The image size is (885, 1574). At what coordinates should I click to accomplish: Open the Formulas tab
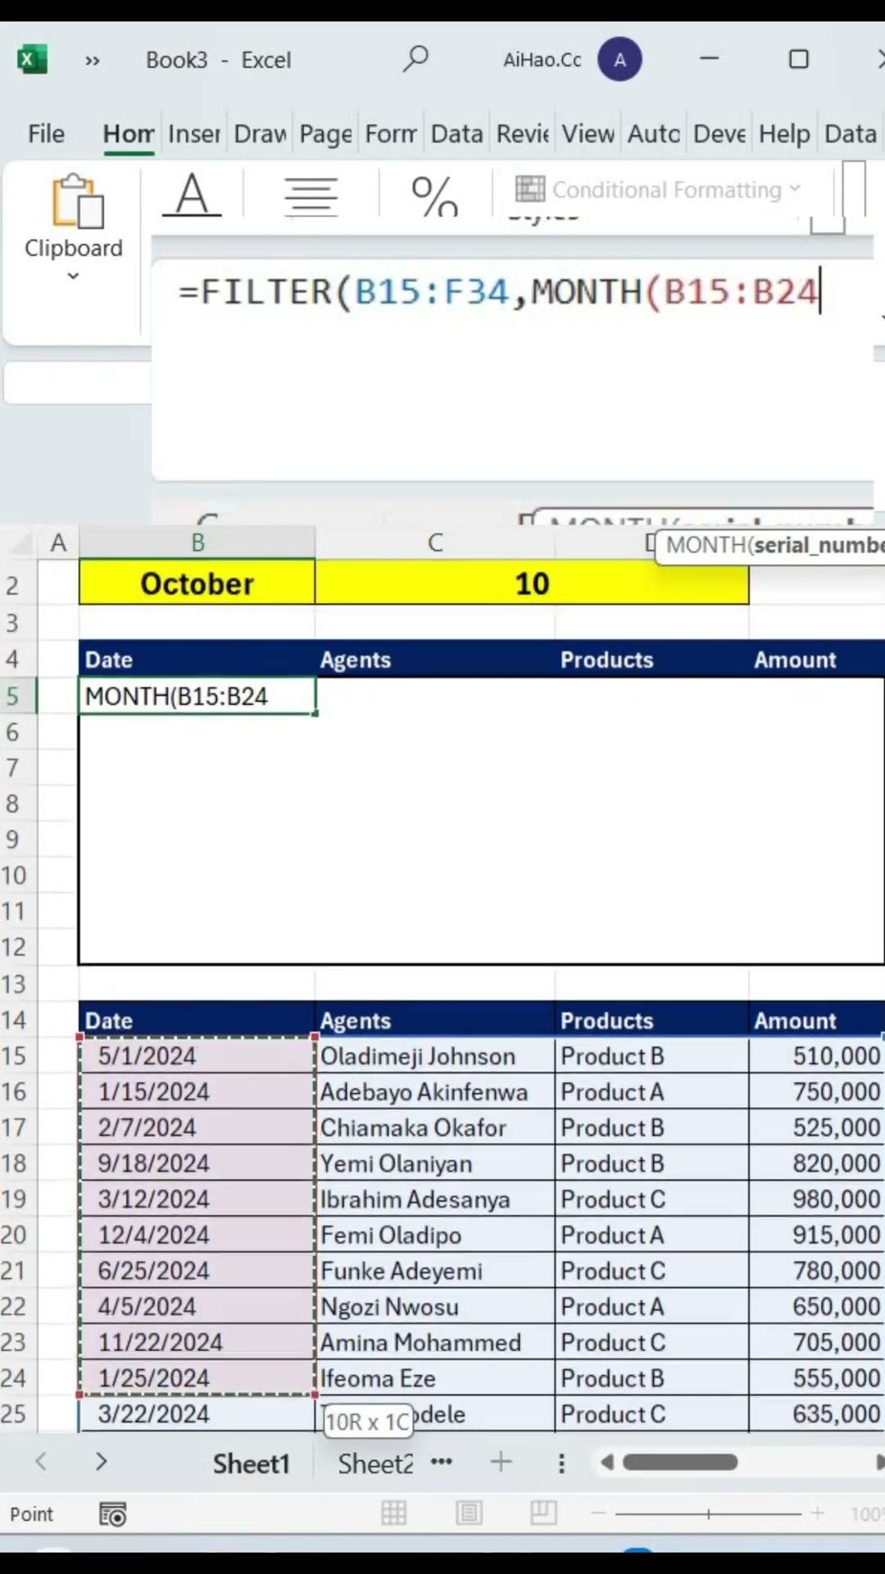[x=391, y=134]
